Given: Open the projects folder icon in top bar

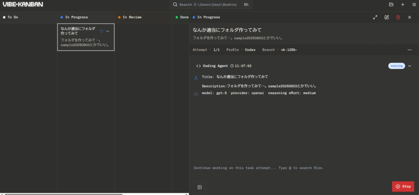Looking at the screenshot, I should 391,4.
